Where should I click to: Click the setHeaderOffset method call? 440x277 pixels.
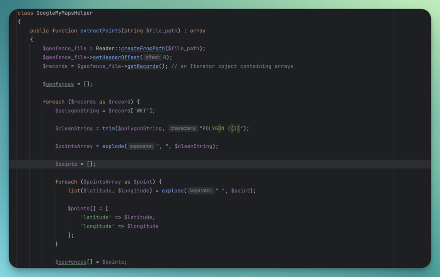[116, 58]
